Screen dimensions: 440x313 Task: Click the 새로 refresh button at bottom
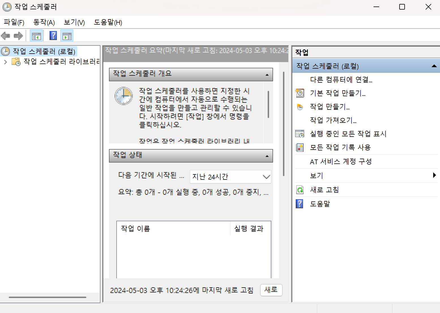pos(271,290)
